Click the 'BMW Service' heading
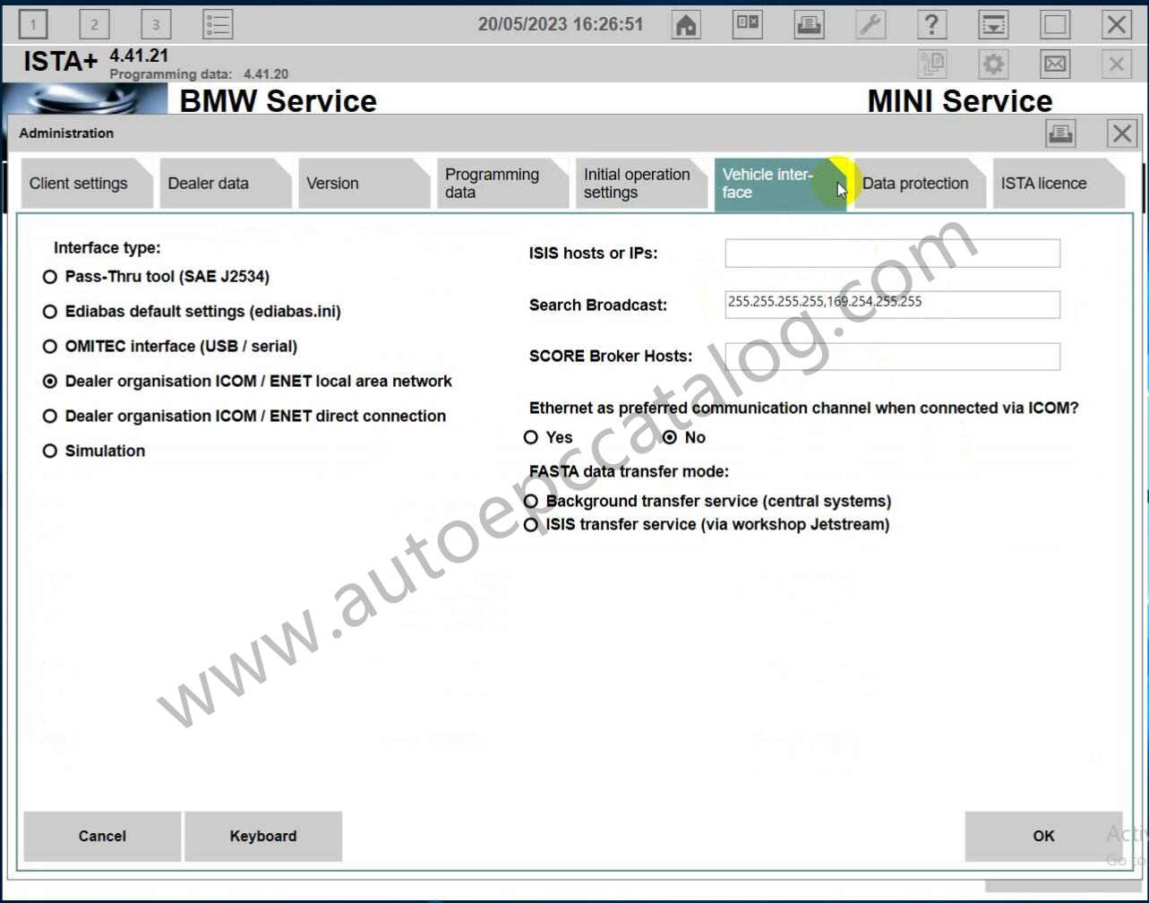 pyautogui.click(x=279, y=100)
